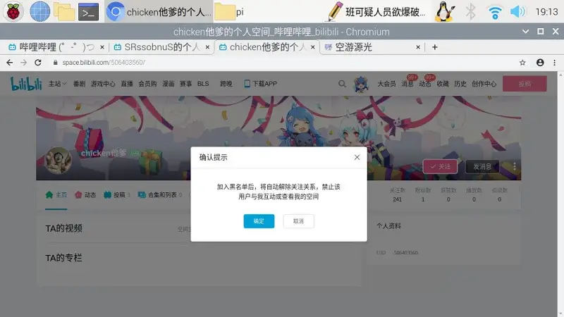Expand the 主站 dropdown

(57, 84)
